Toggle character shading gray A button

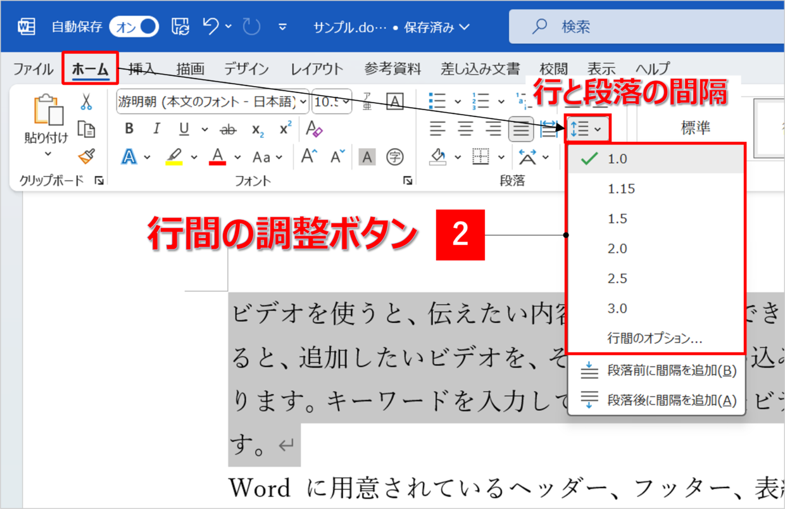point(367,156)
